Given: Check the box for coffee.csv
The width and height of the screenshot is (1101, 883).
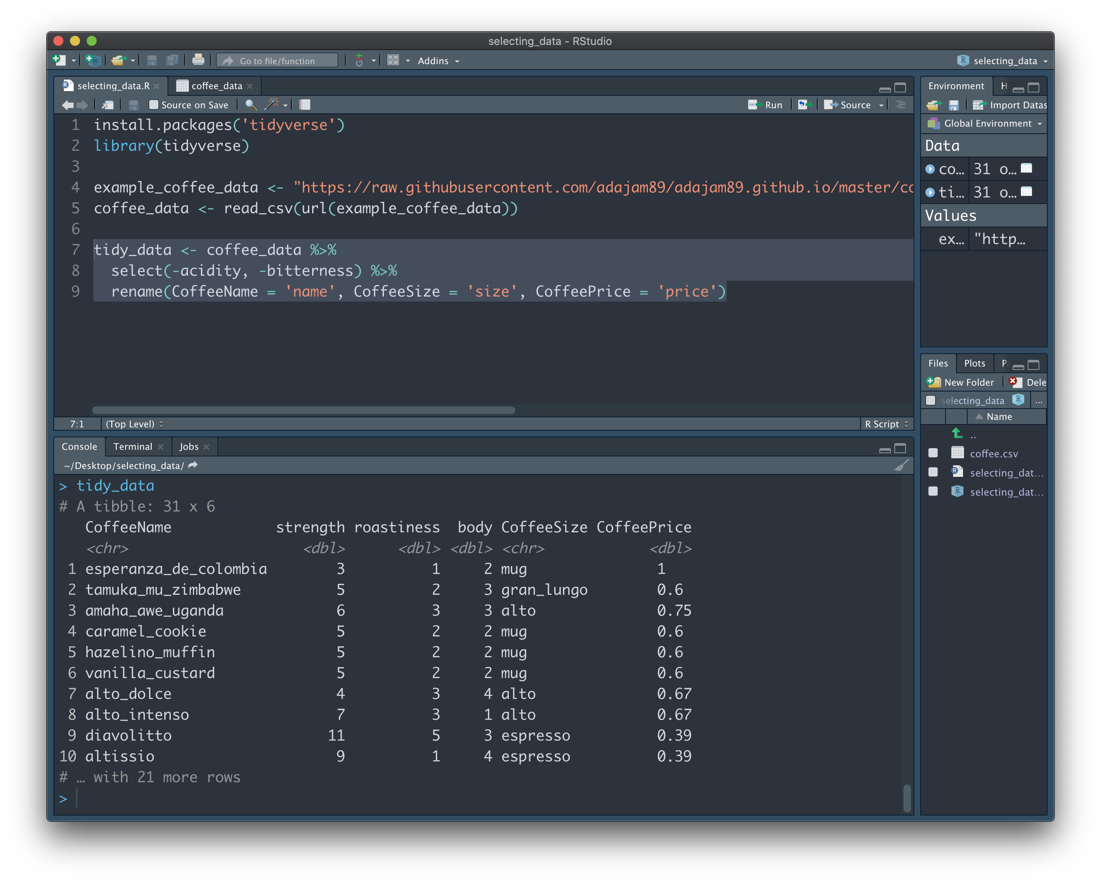Looking at the screenshot, I should [x=933, y=453].
